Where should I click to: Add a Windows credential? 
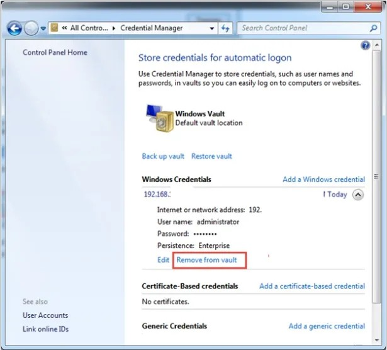pyautogui.click(x=323, y=179)
